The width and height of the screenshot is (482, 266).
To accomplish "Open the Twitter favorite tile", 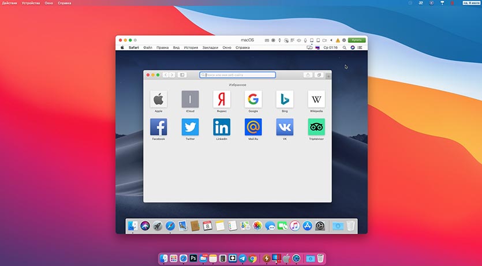I will pos(190,127).
